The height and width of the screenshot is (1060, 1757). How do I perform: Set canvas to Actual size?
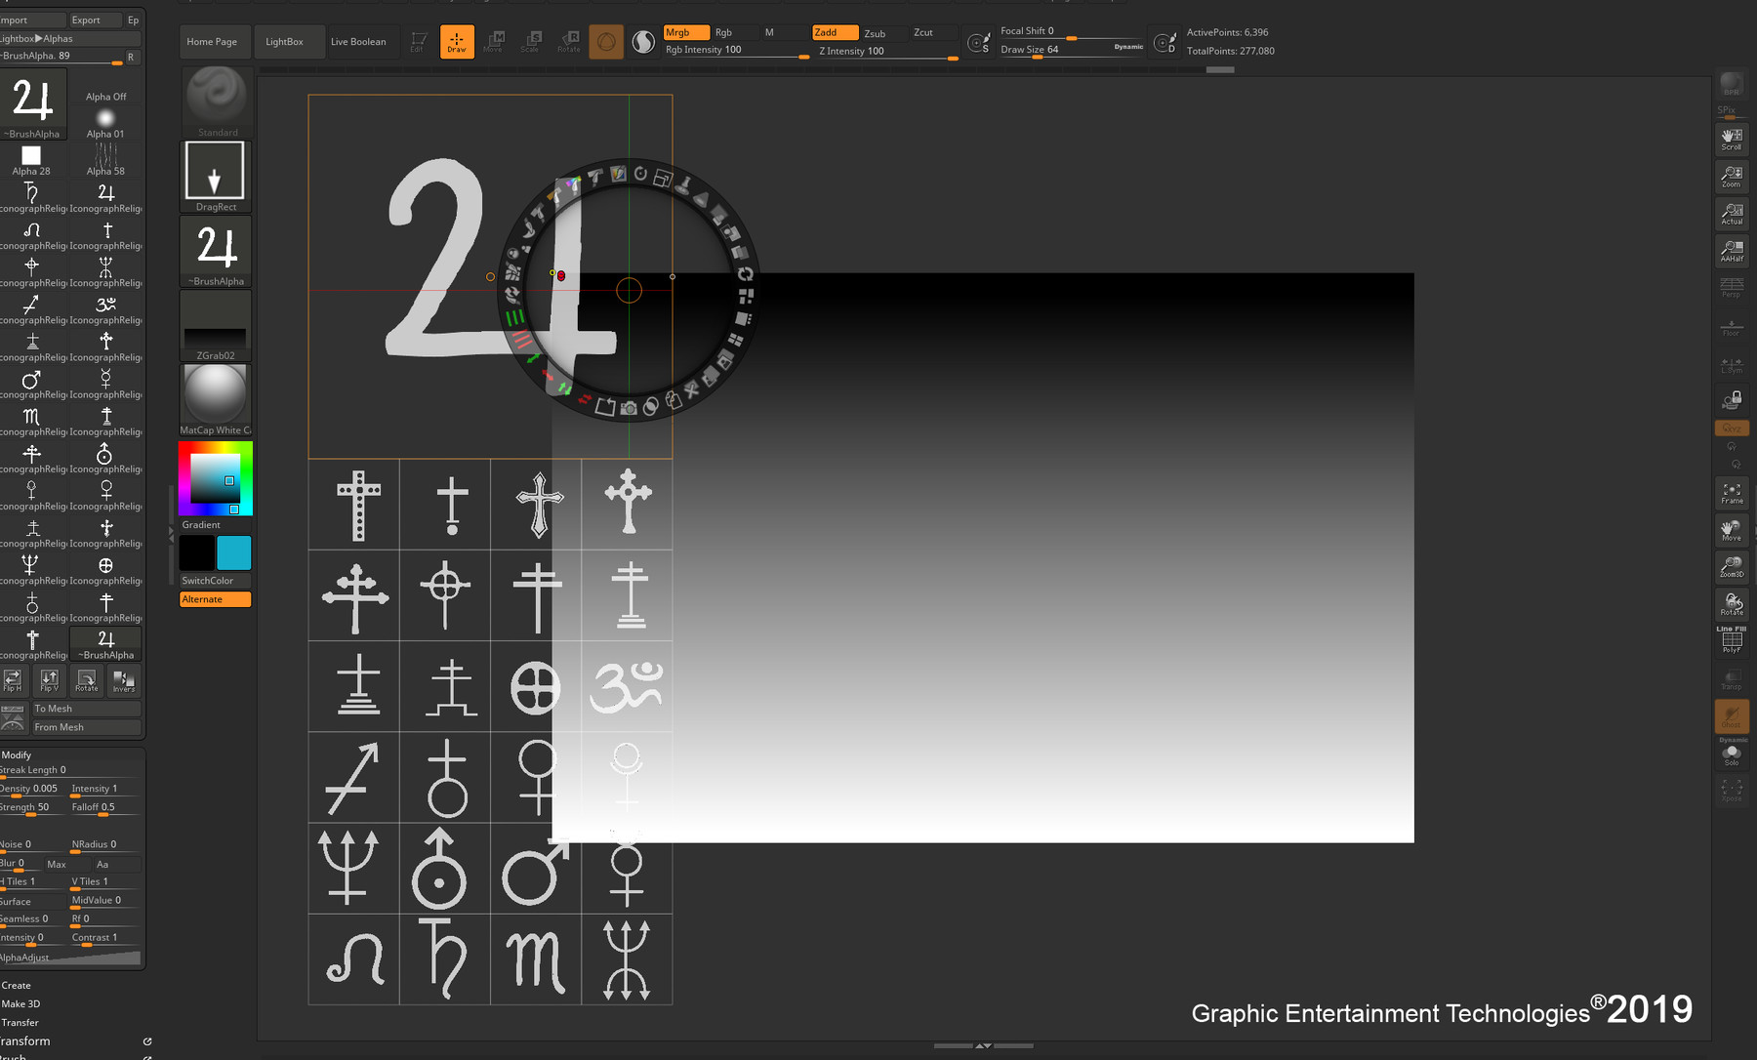click(x=1732, y=214)
